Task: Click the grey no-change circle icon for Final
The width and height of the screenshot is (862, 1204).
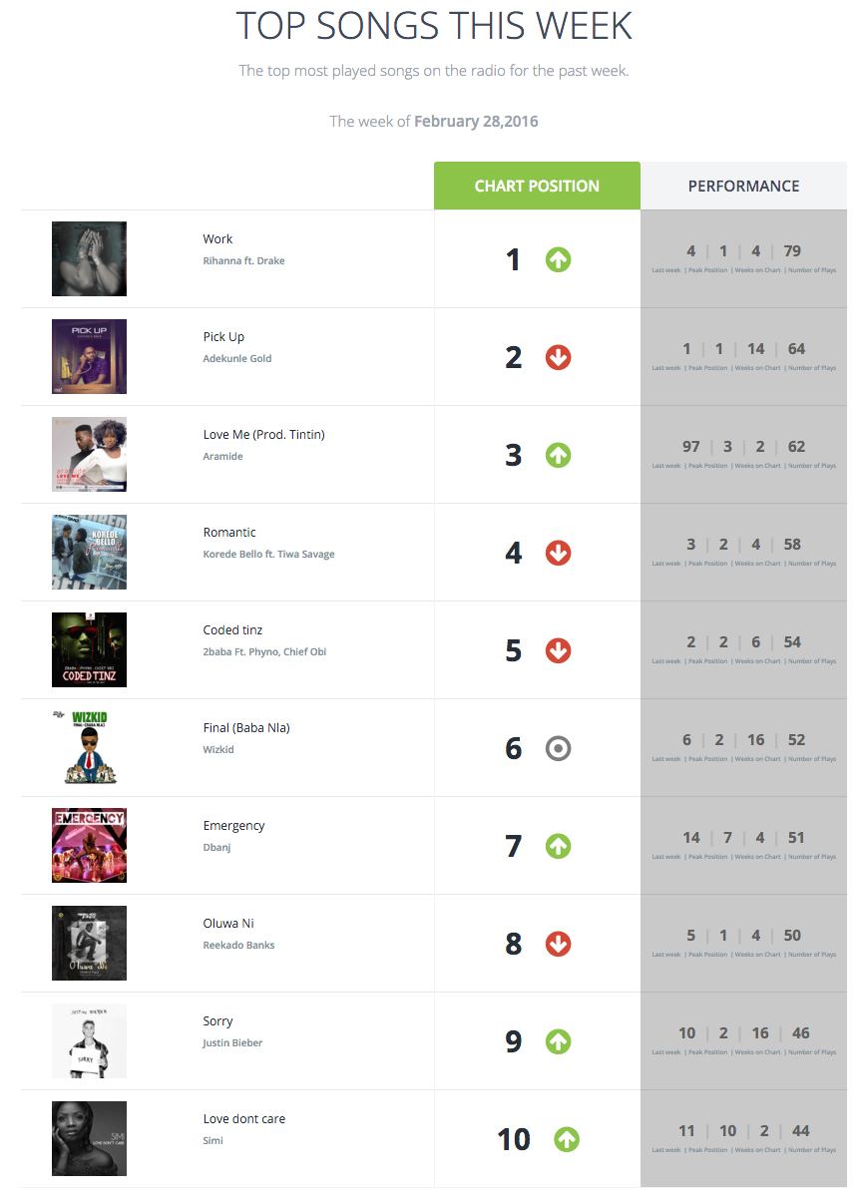Action: (x=558, y=749)
